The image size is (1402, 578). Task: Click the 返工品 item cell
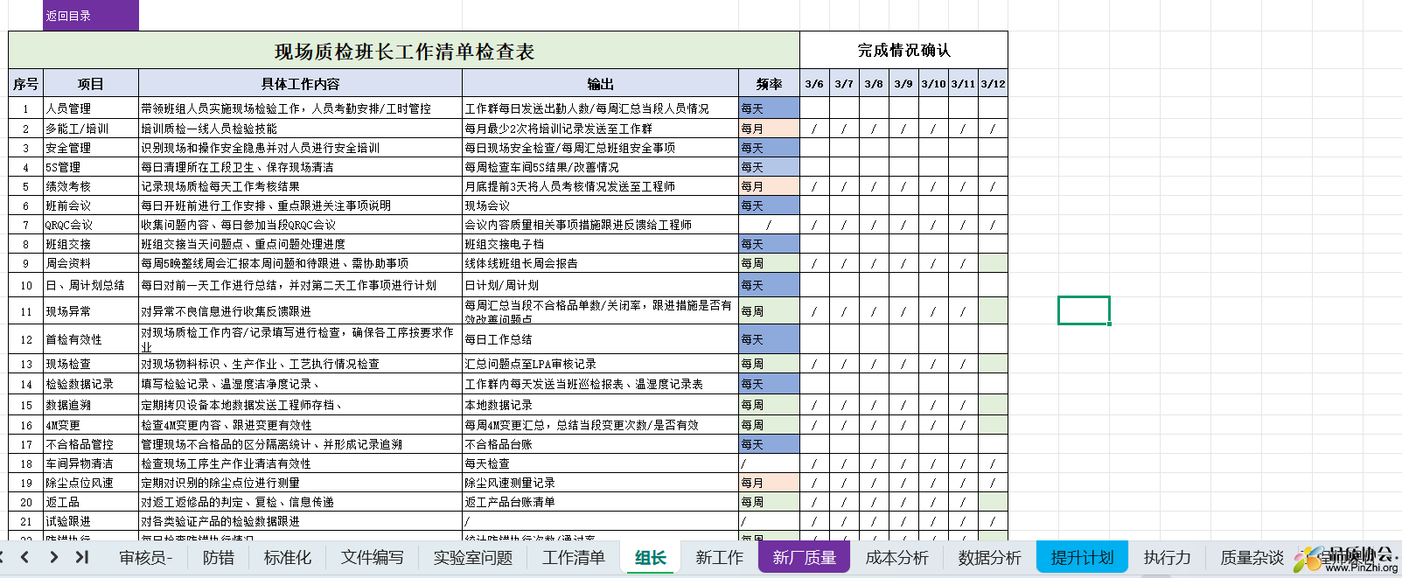coord(91,502)
